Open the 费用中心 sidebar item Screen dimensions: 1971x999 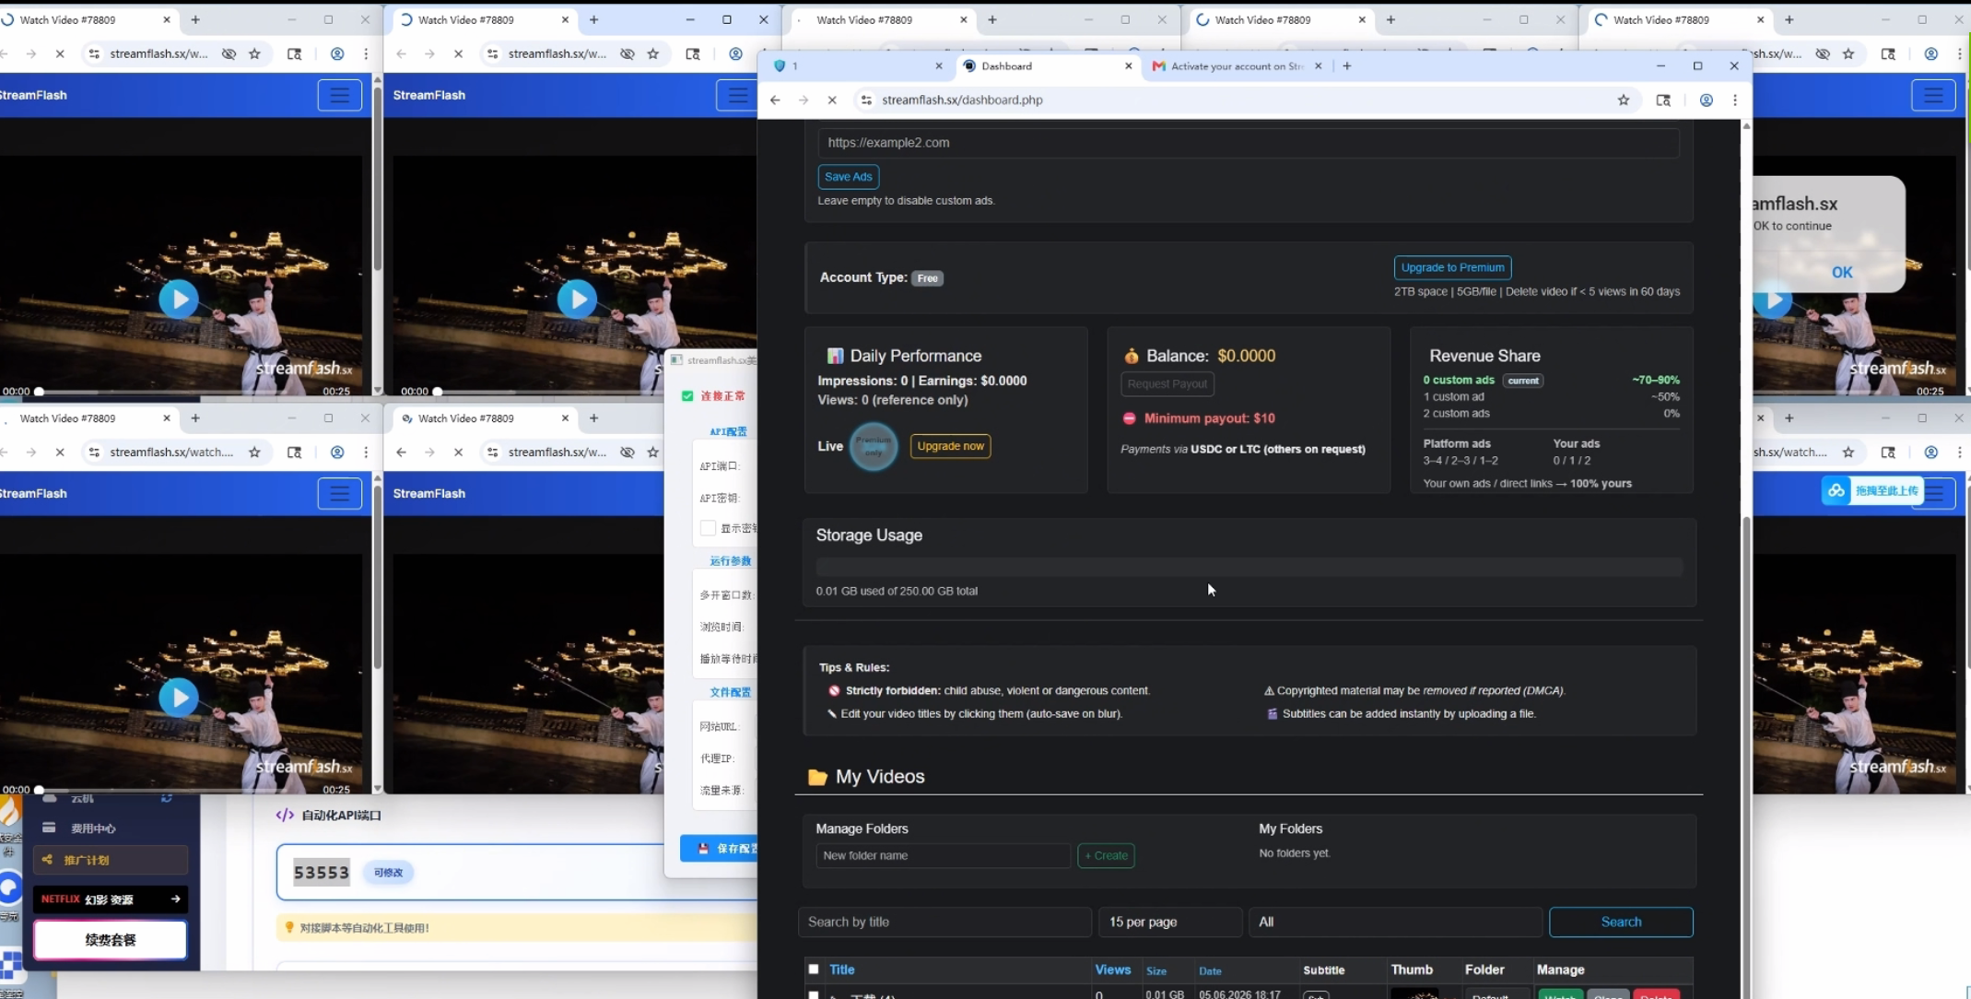[x=93, y=828]
